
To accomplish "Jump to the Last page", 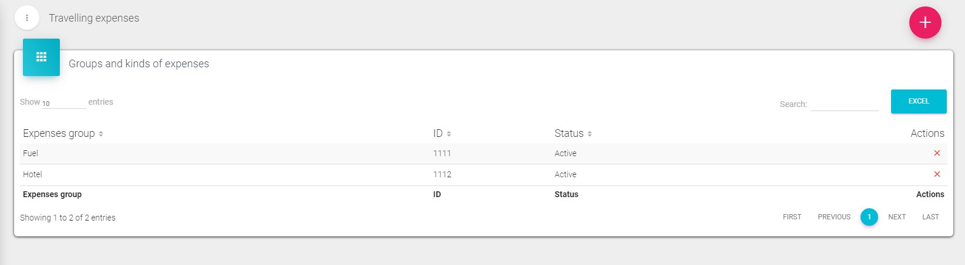I will coord(930,217).
